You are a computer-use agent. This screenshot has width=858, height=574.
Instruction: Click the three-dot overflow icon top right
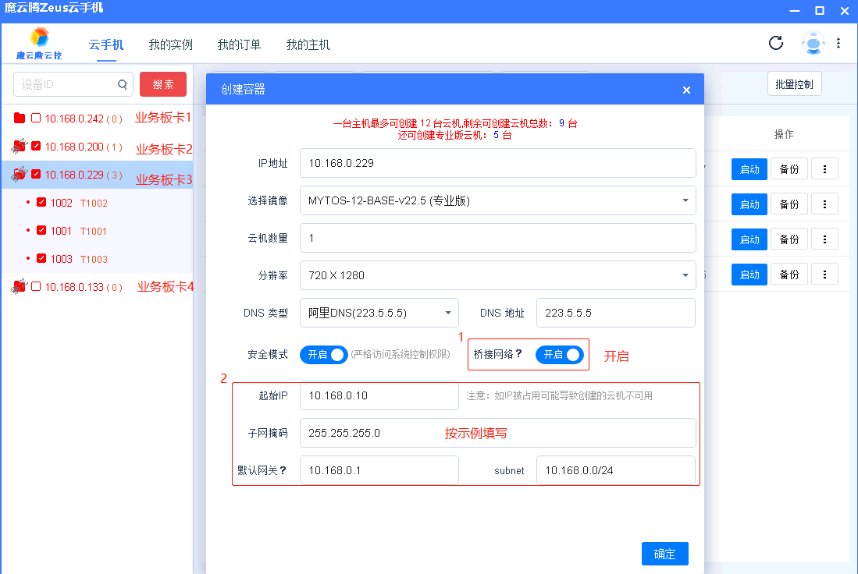click(x=839, y=43)
